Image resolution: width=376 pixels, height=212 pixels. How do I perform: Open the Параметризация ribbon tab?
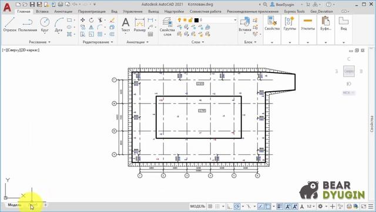point(92,11)
